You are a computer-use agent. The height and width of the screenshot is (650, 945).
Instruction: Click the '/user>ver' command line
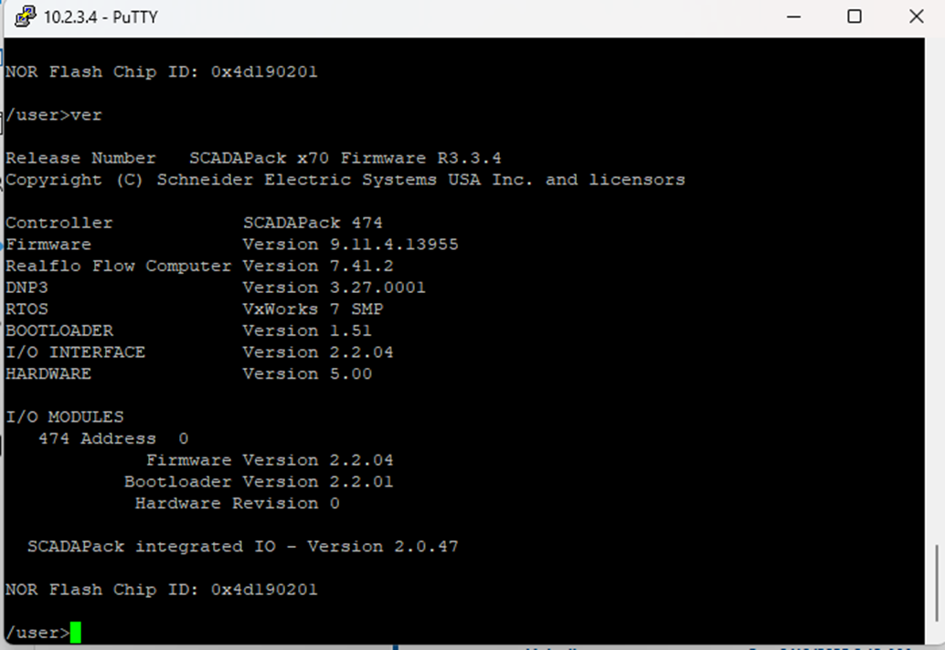coord(54,115)
